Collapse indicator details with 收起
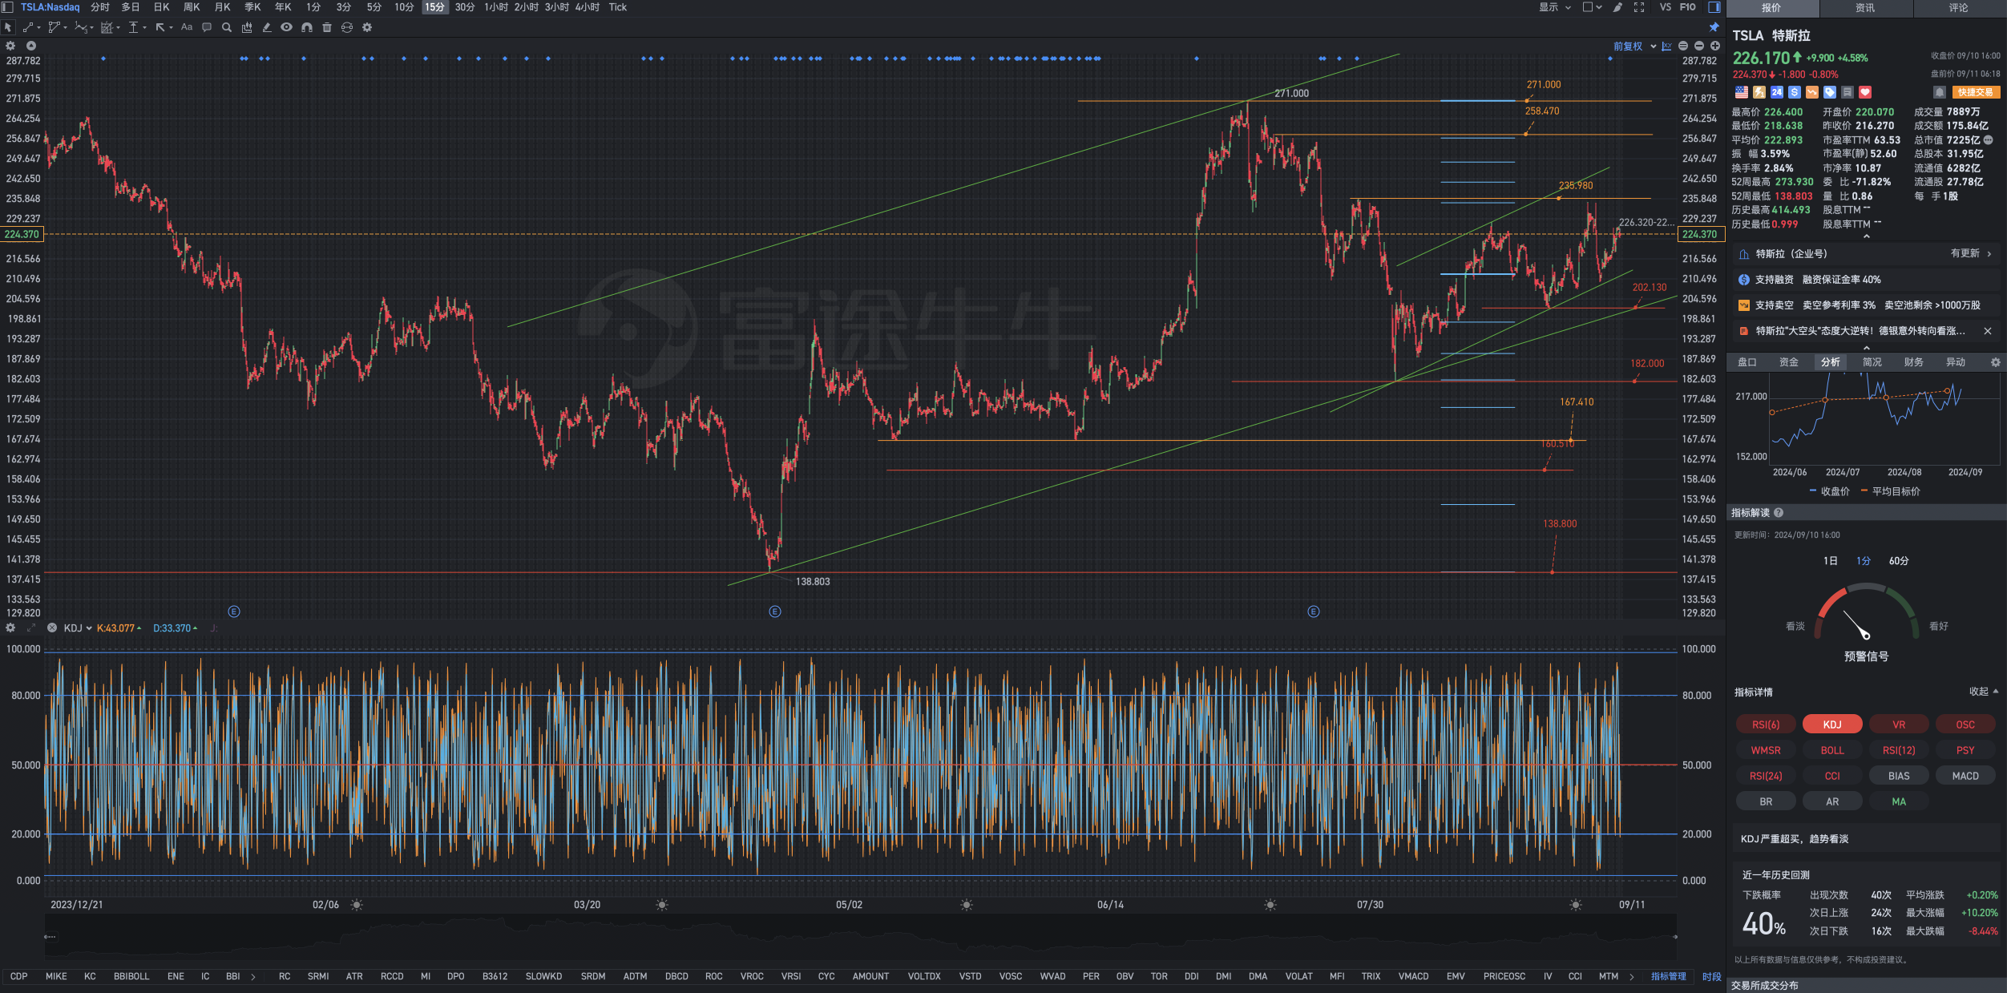Image resolution: width=2007 pixels, height=993 pixels. tap(1983, 692)
